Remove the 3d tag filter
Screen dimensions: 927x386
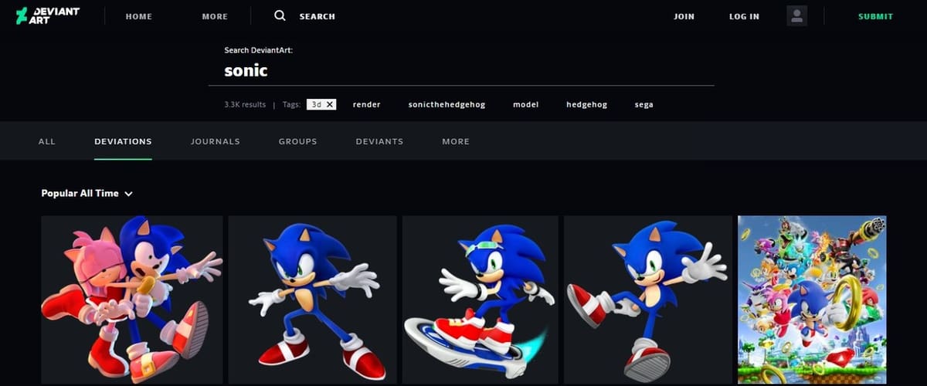pyautogui.click(x=330, y=104)
